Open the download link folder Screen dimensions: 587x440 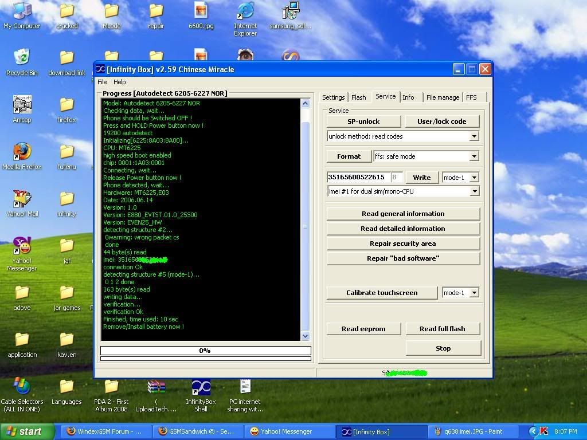point(66,63)
